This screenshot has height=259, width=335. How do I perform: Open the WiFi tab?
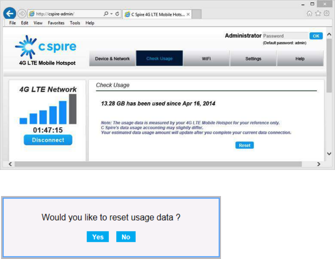point(206,59)
